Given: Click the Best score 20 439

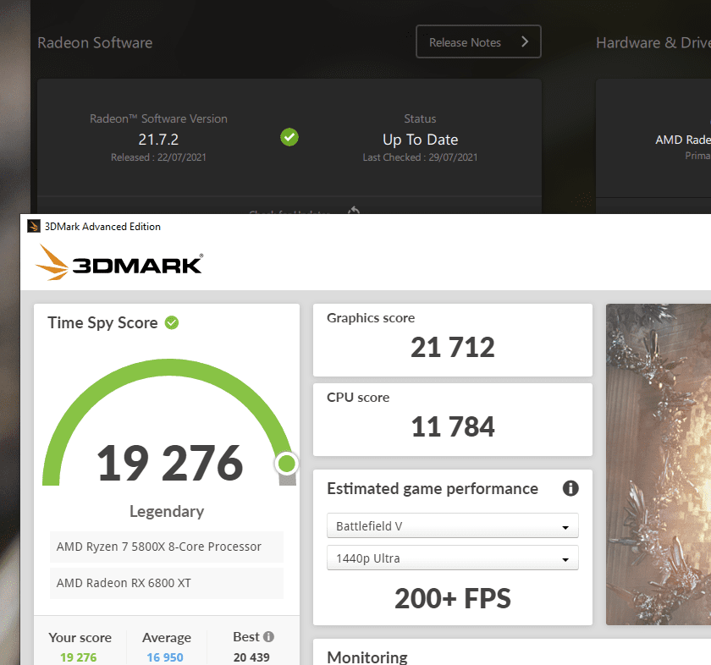Looking at the screenshot, I should tap(251, 657).
